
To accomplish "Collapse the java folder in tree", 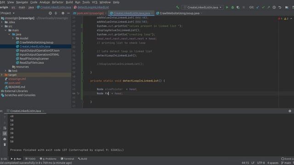I will (9, 34).
